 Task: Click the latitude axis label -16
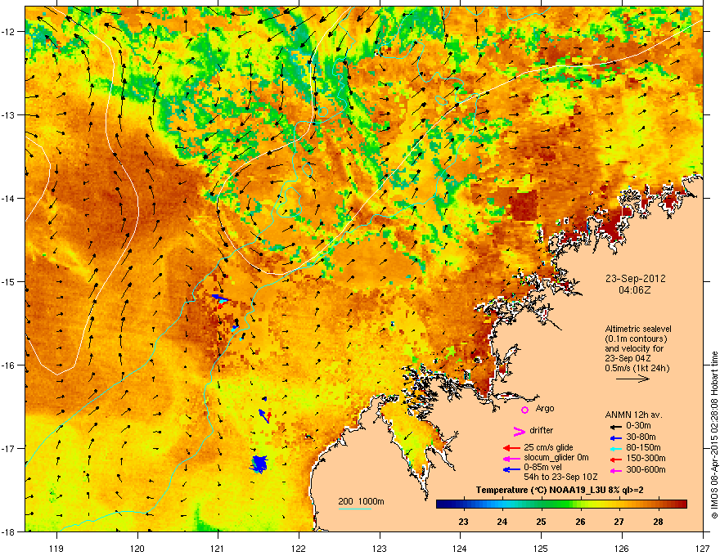9,365
